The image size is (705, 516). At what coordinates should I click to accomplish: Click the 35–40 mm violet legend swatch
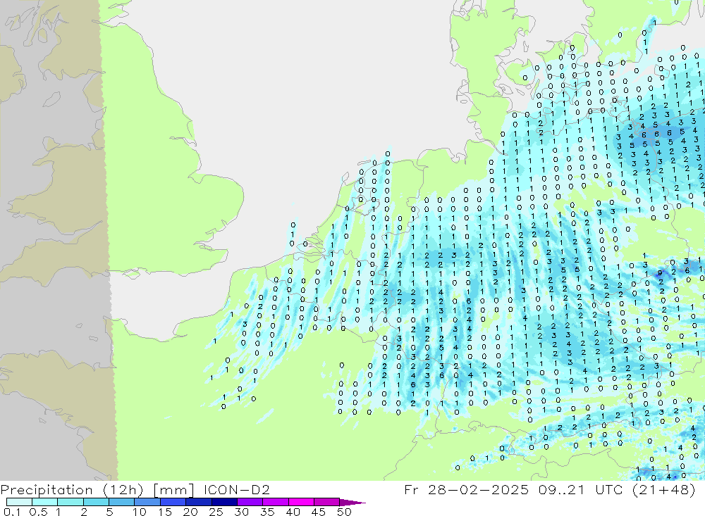click(x=276, y=502)
